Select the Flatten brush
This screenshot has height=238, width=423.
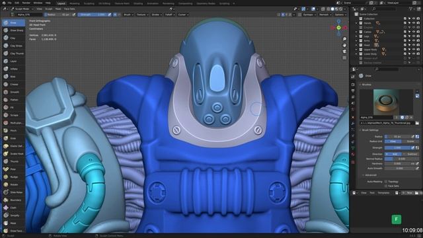click(13, 100)
